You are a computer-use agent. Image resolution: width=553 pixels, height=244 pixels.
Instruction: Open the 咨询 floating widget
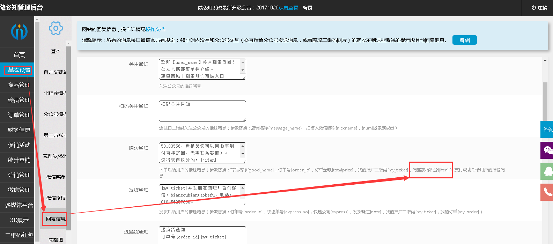pyautogui.click(x=547, y=130)
